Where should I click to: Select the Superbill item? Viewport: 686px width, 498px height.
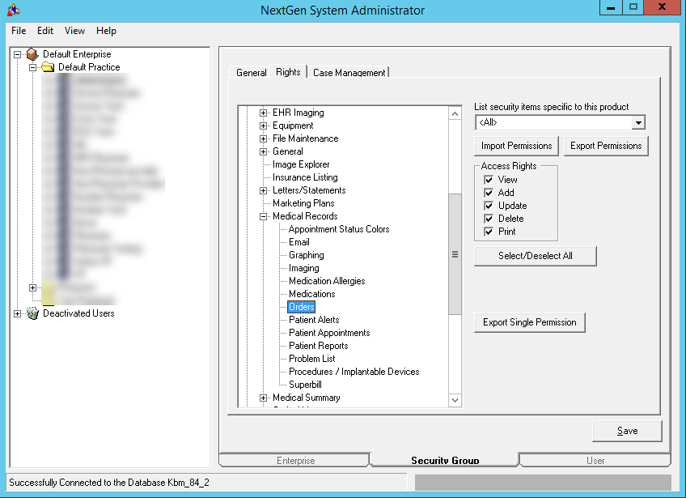point(305,385)
